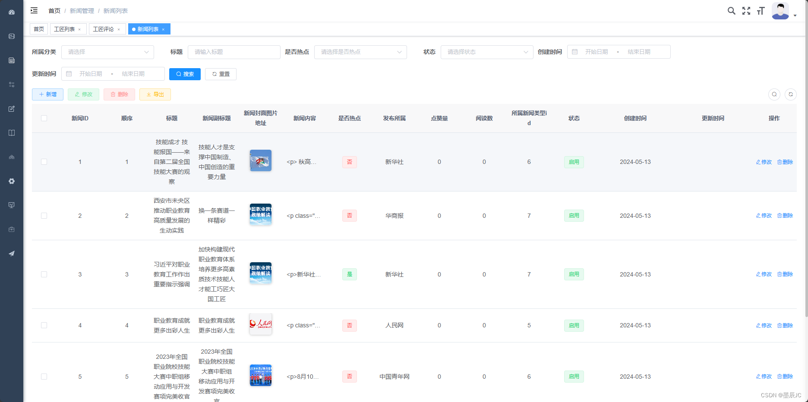
Task: Pick 开始日期 in 创建时间 range
Action: [597, 52]
